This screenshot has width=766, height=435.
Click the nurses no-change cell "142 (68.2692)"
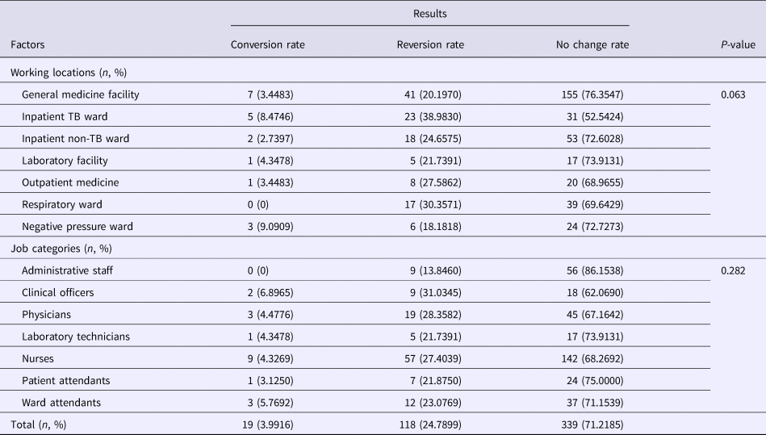point(592,358)
